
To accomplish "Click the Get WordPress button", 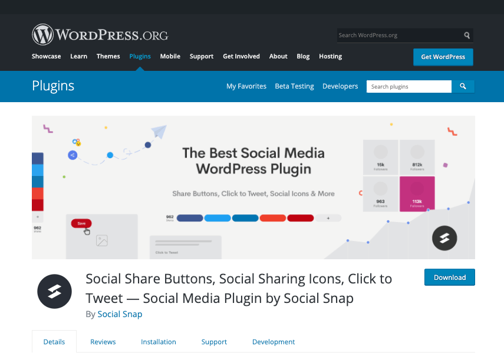I will pos(443,57).
